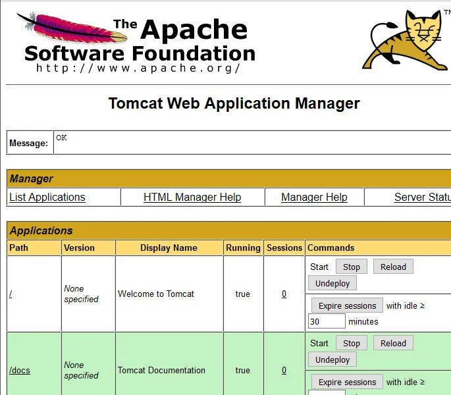The width and height of the screenshot is (451, 395).
Task: Reload the Tomcat Documentation application
Action: pyautogui.click(x=393, y=343)
